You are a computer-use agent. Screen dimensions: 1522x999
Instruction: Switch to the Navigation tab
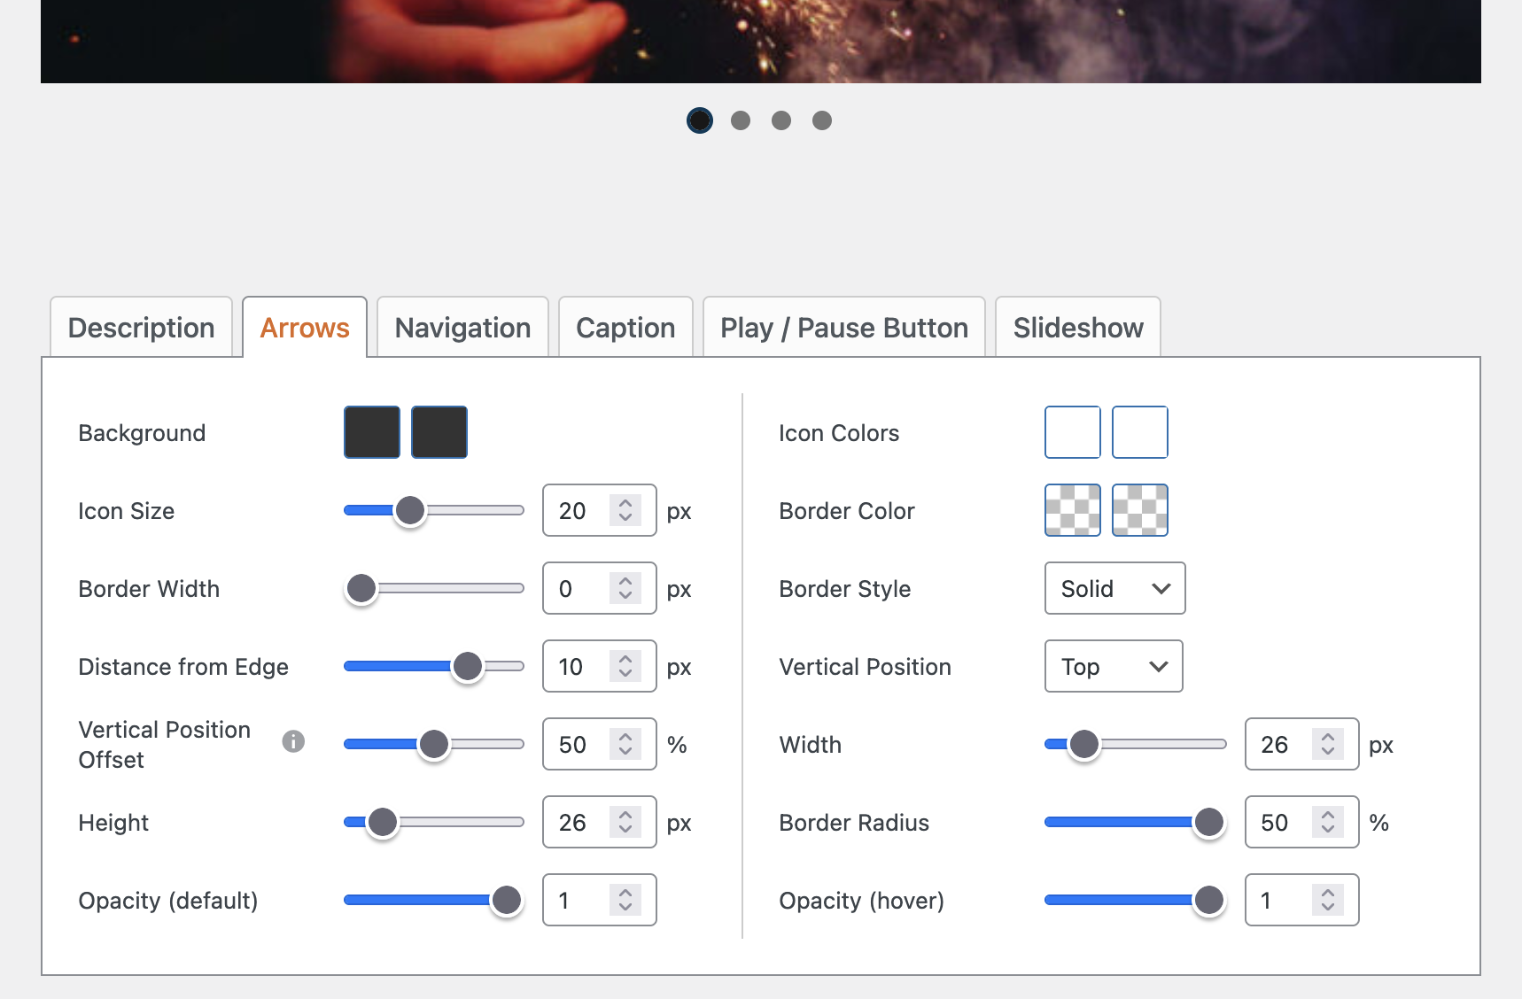point(462,328)
